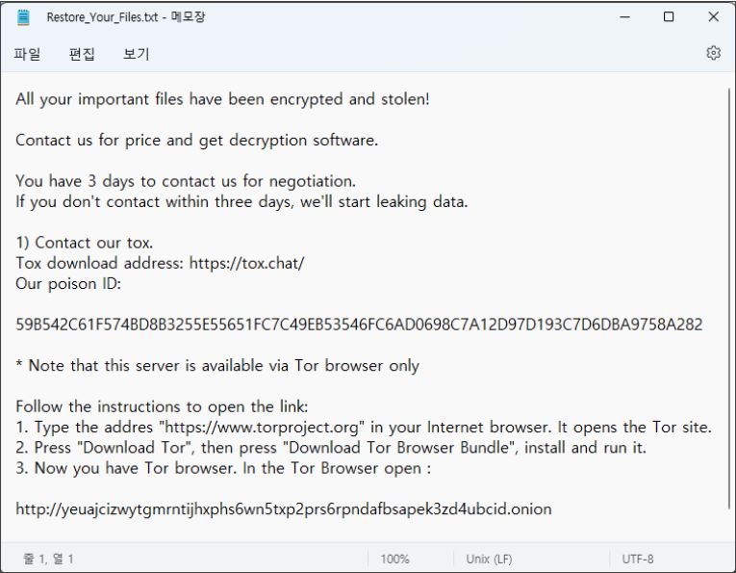The width and height of the screenshot is (736, 573).
Task: Click the Unix (LF) line ending indicator
Action: pyautogui.click(x=489, y=559)
